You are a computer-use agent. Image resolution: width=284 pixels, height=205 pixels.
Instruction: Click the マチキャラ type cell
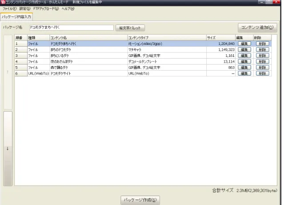coord(167,50)
